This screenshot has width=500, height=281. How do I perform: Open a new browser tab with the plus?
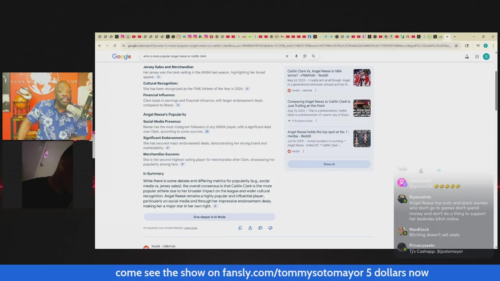pos(455,37)
